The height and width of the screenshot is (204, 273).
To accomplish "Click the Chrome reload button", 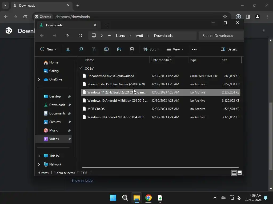I will point(25,17).
